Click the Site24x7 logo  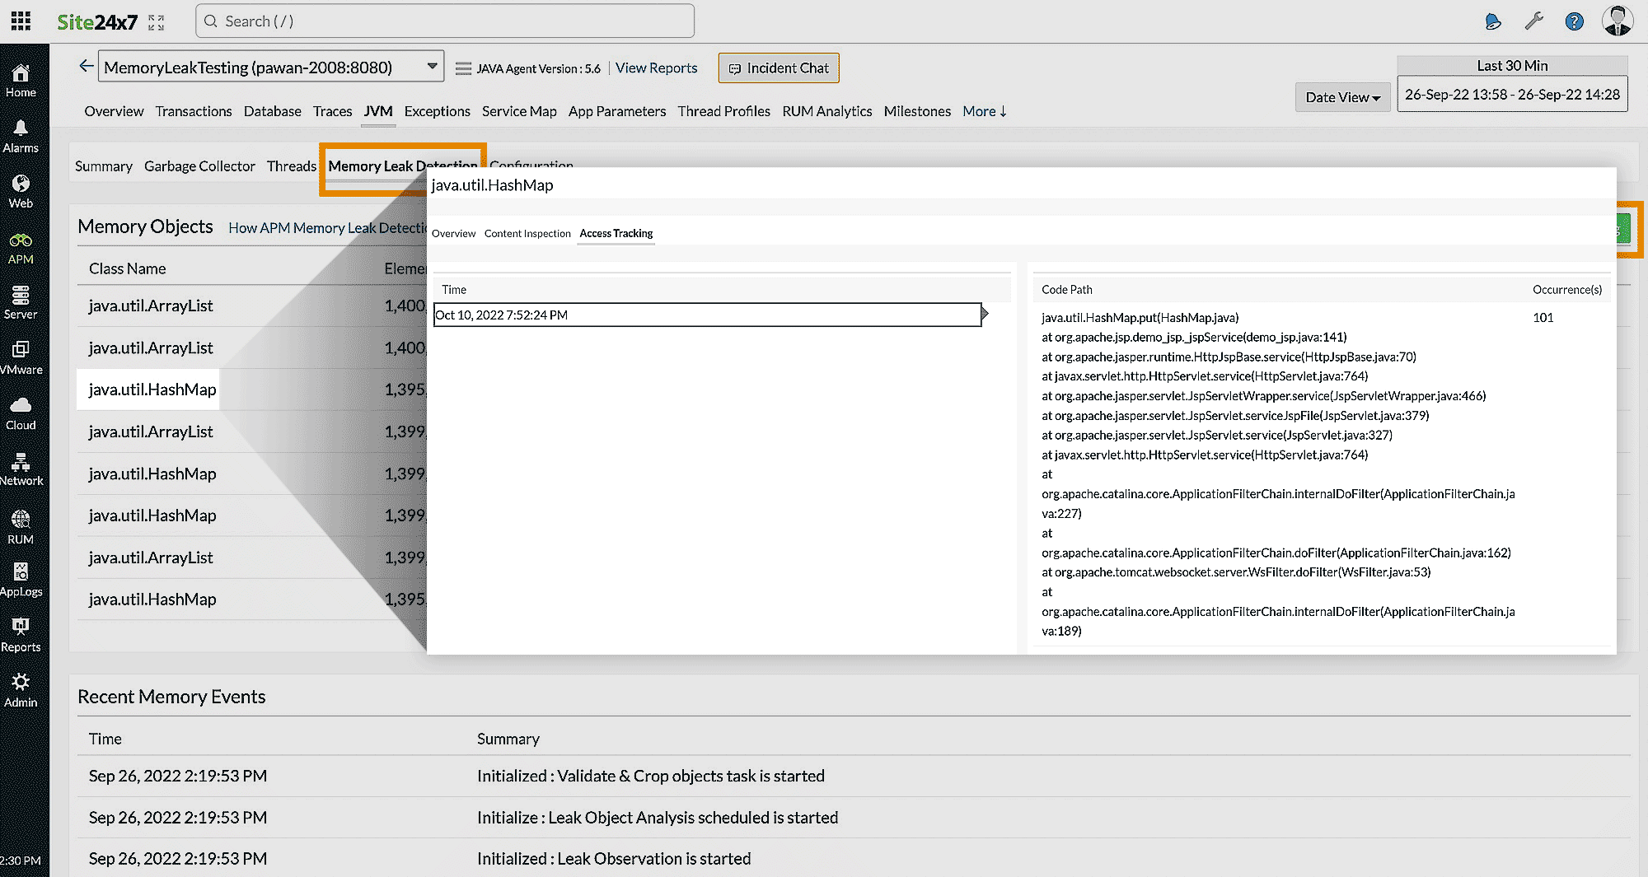96,22
